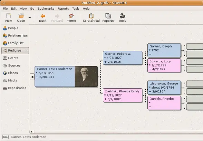Open the Go menu
This screenshot has width=203, height=141.
tap(32, 9)
